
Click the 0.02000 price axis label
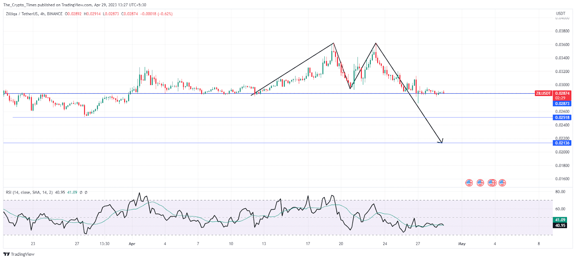pos(562,152)
